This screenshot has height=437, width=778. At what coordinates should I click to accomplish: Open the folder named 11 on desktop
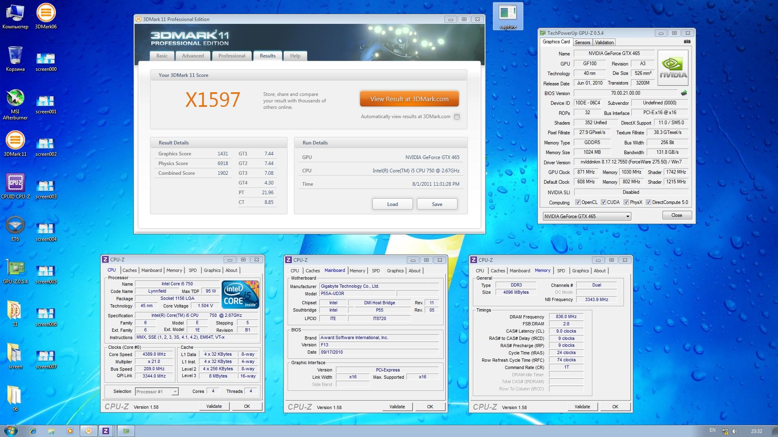(15, 314)
